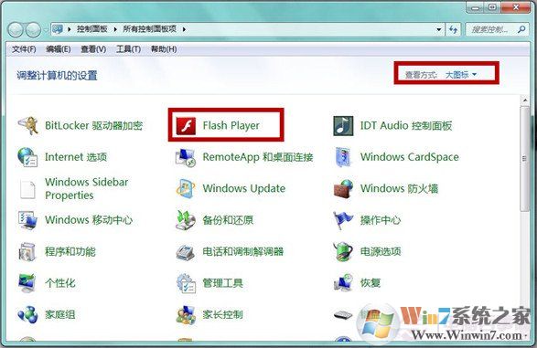The width and height of the screenshot is (537, 348).
Task: Click the search magnifier icon
Action: (521, 29)
